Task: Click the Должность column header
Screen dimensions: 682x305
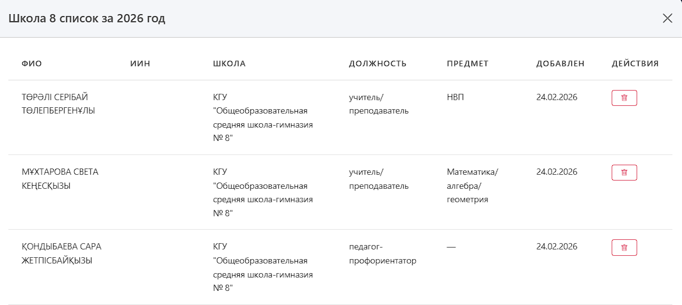Action: (x=377, y=64)
